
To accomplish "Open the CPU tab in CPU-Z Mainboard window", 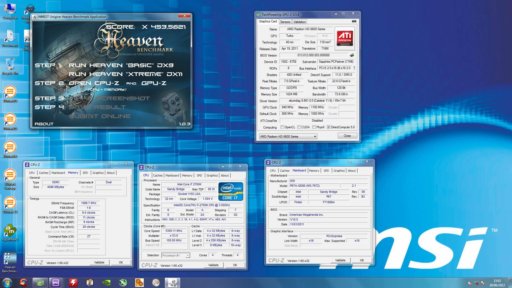I will (x=273, y=171).
